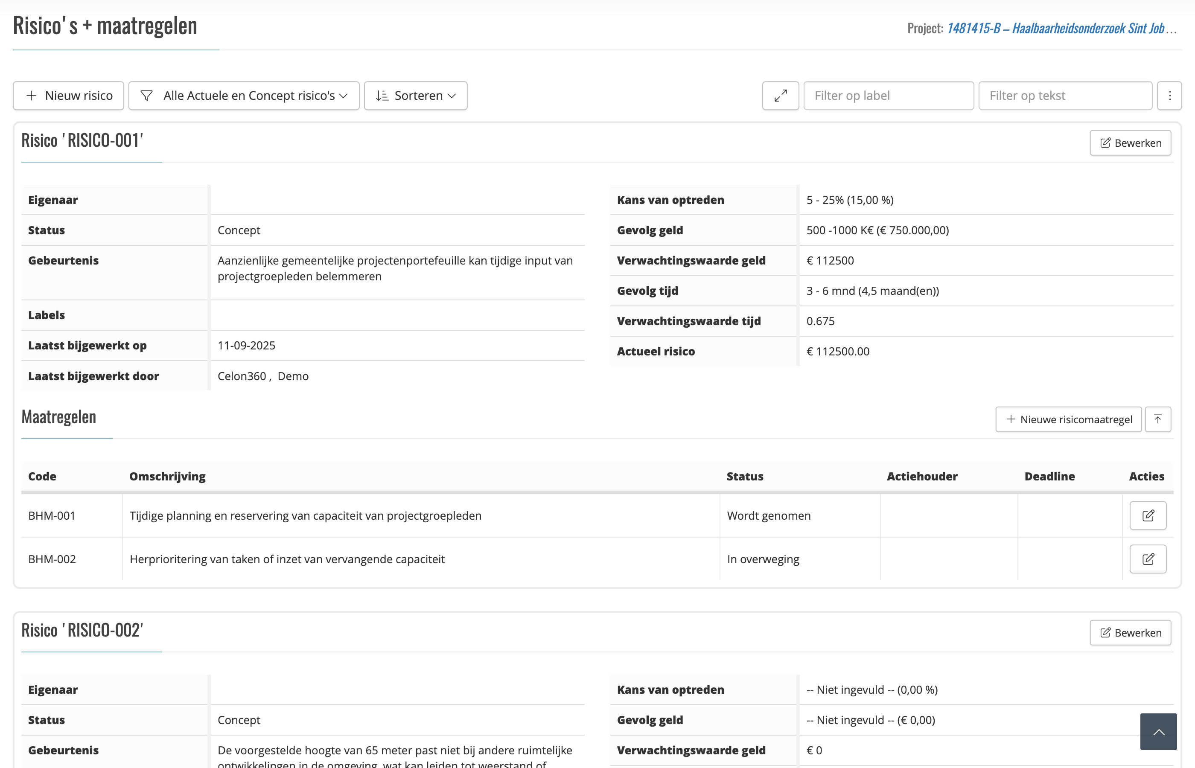Open the Alle Actuele en Concept risico's filter
Viewport: 1195px width, 768px height.
[x=243, y=95]
